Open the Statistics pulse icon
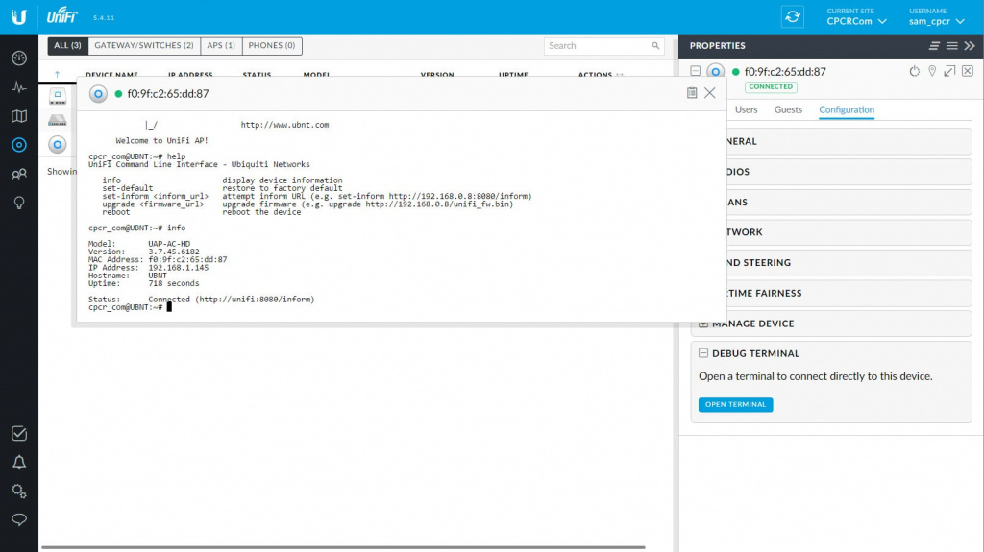 [x=18, y=87]
